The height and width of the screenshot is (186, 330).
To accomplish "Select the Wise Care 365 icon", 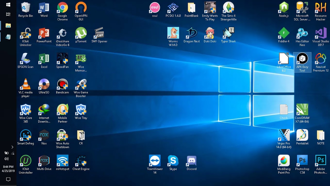I will (26, 114).
